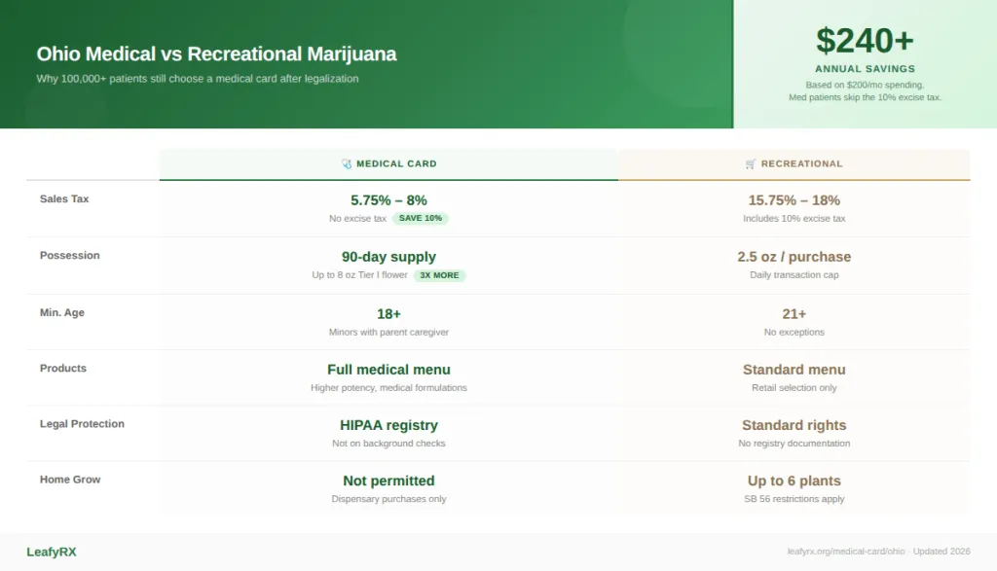Select the Min. Age row label
This screenshot has width=997, height=571.
62,312
